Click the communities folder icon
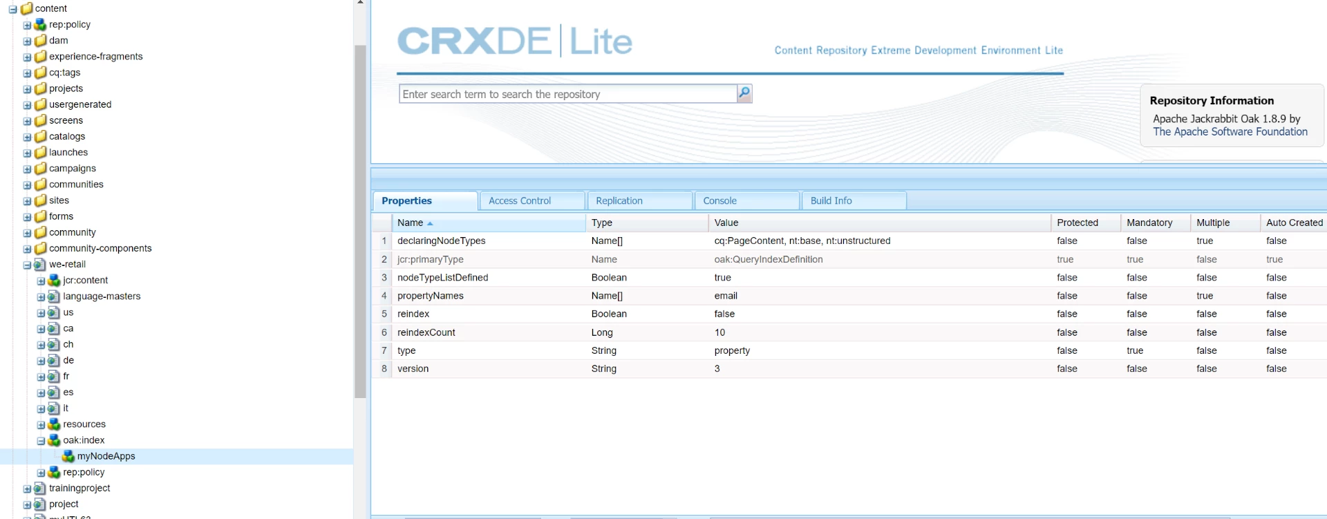The image size is (1327, 519). (x=41, y=184)
